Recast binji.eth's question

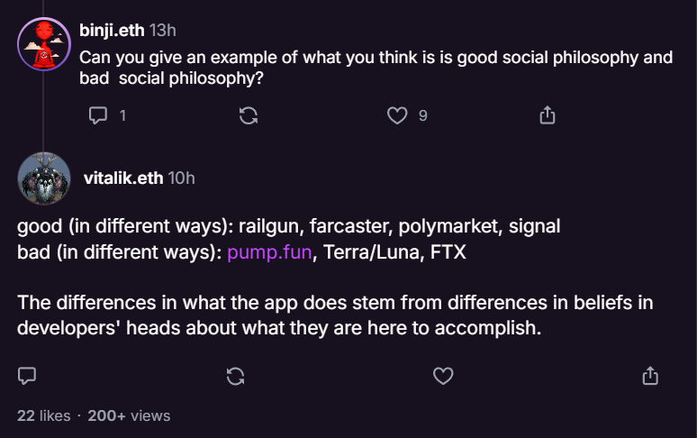pos(249,115)
